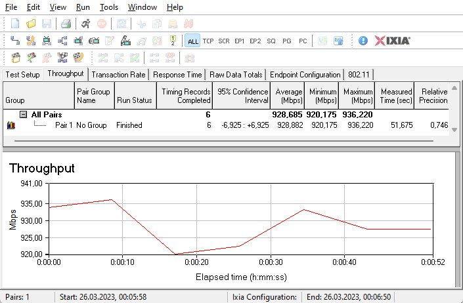
Task: Open a test file with the folder icon
Action: point(31,24)
